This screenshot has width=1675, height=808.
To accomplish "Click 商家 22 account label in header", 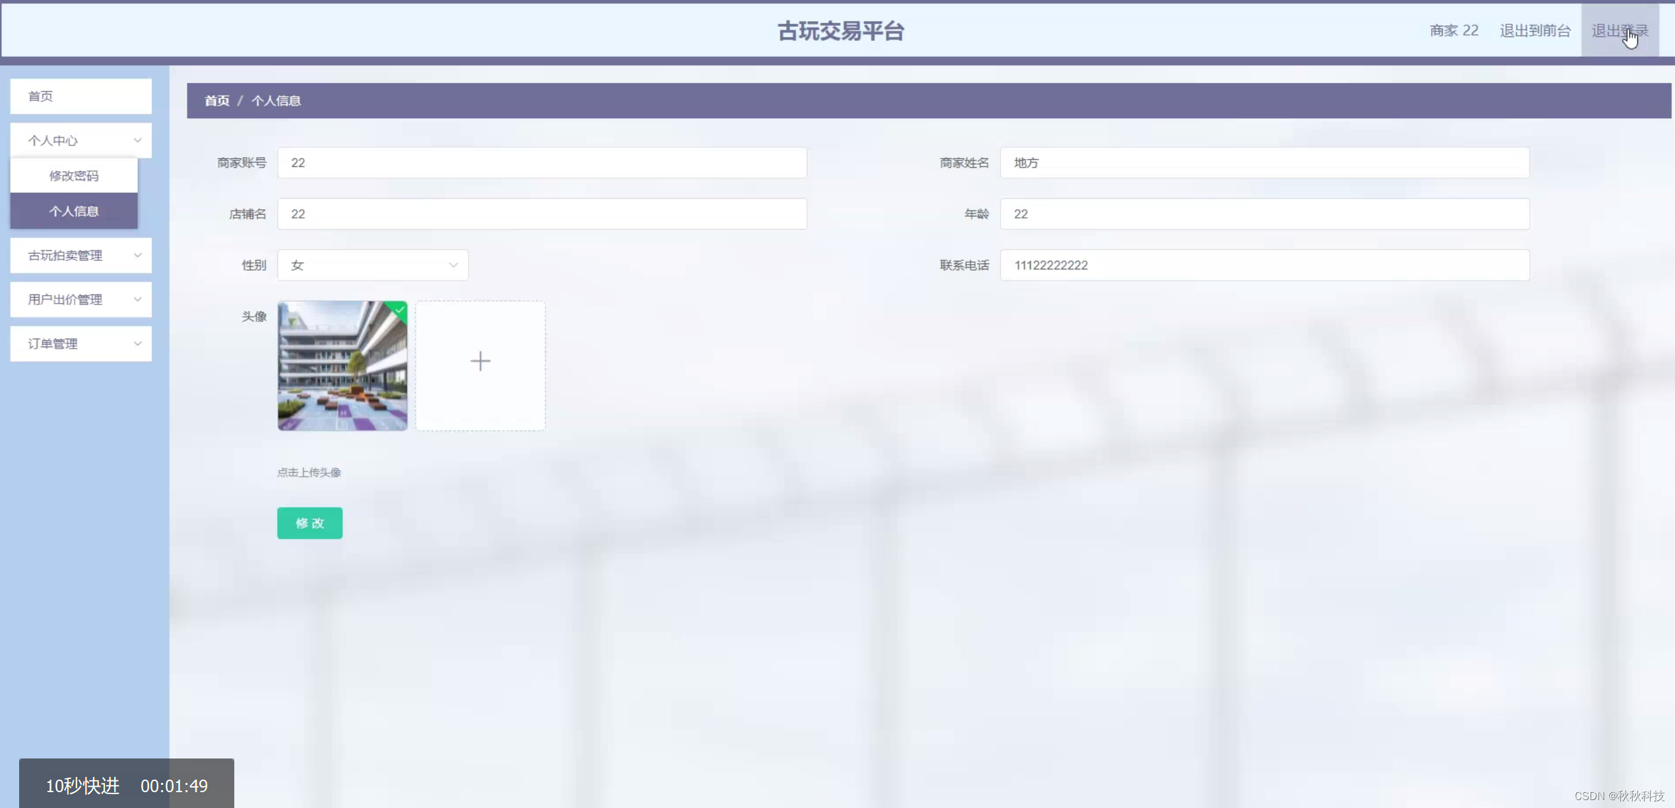I will (x=1453, y=30).
